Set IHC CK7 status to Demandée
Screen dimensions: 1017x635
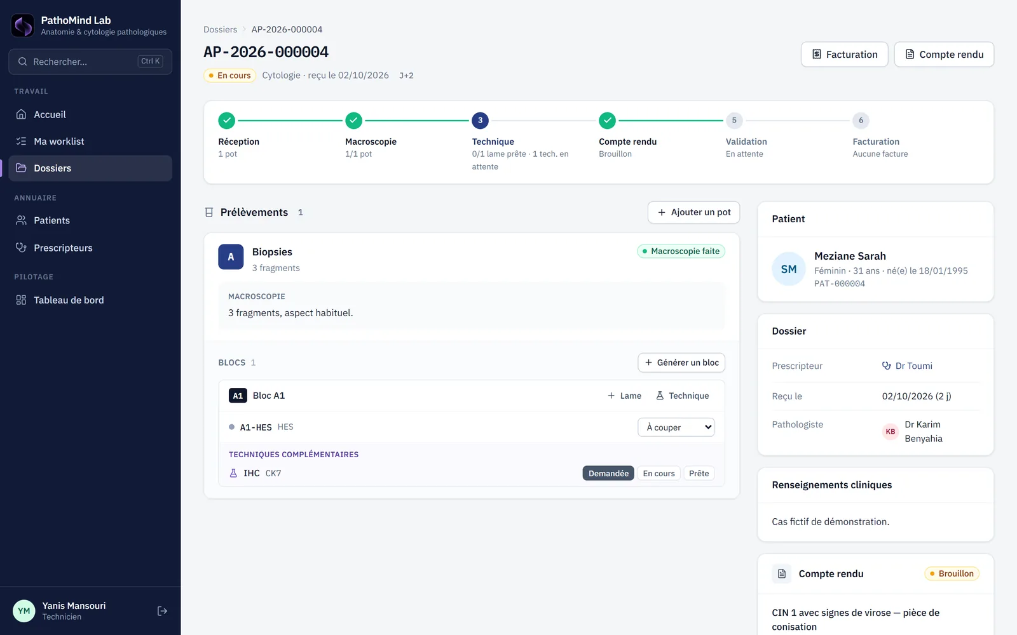(x=608, y=473)
